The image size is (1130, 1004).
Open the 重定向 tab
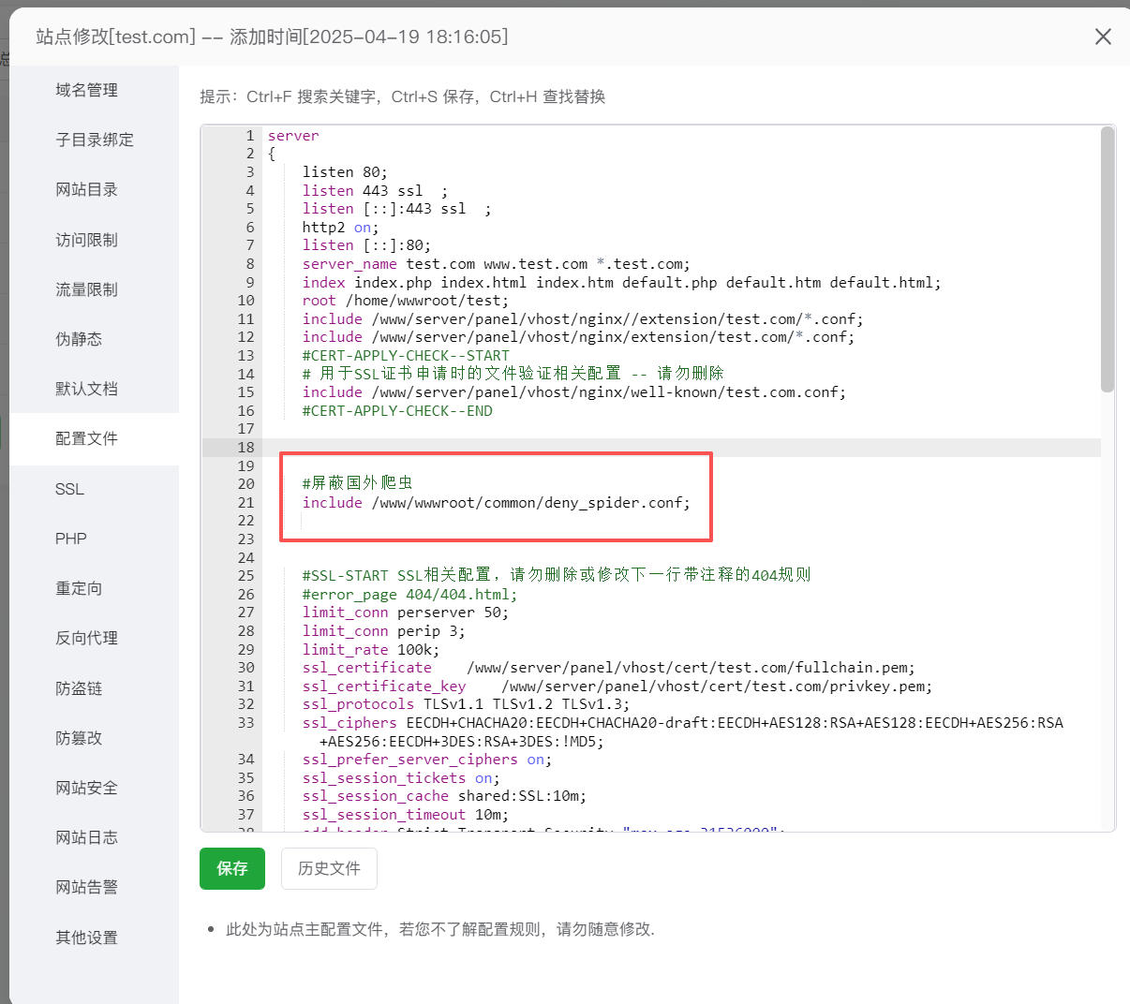tap(79, 588)
